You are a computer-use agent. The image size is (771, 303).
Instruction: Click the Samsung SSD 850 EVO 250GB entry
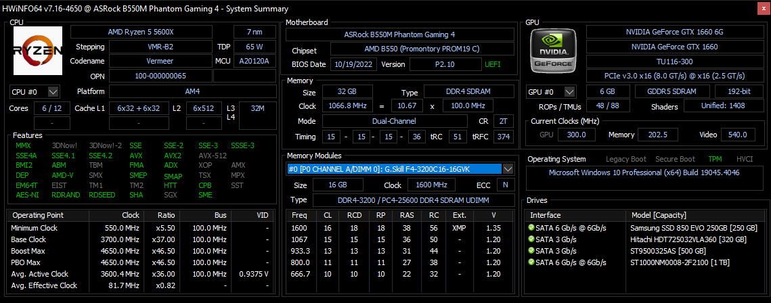(693, 228)
